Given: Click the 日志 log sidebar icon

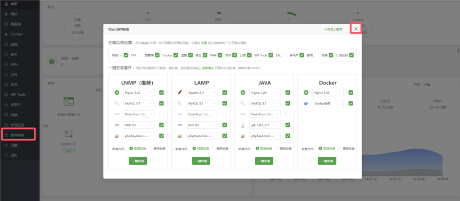Looking at the screenshot, I should (6, 85).
